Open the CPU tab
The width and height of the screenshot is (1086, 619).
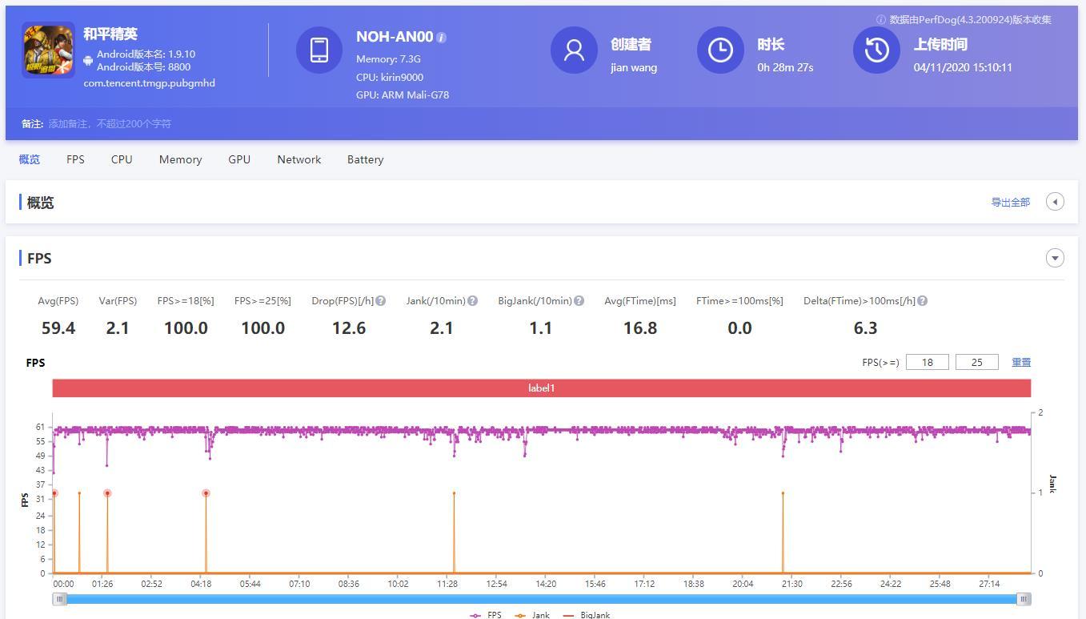pos(122,159)
